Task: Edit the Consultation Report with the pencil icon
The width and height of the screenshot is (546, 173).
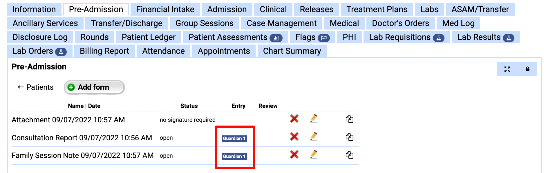Action: click(x=314, y=136)
